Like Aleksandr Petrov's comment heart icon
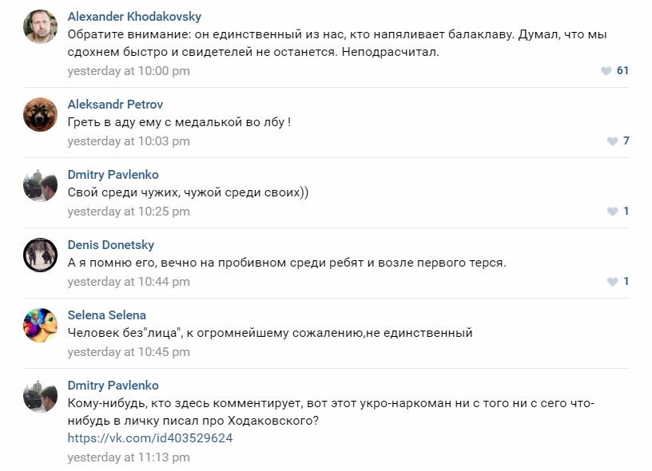652x471 pixels. point(613,141)
